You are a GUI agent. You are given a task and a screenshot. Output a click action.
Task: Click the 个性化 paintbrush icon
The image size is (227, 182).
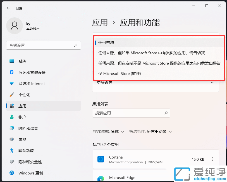coord(11,95)
